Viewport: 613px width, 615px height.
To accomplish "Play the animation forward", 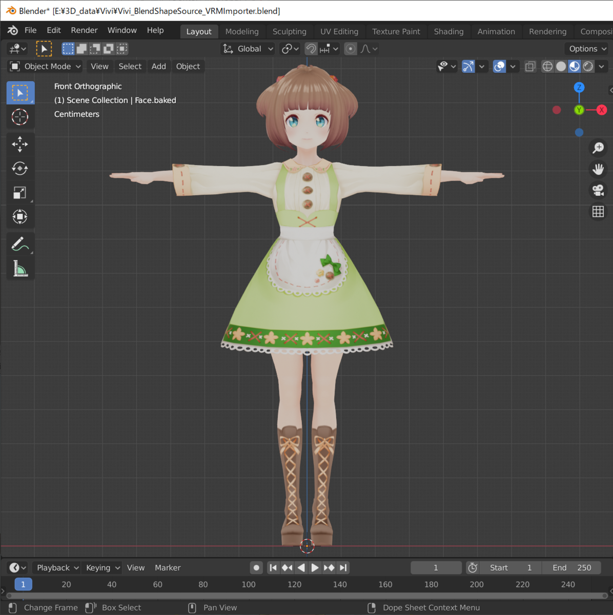I will pos(315,568).
